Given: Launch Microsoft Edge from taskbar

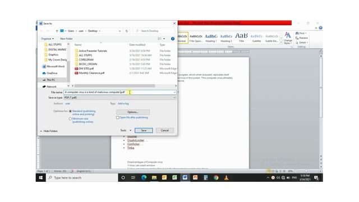Looking at the screenshot, I should [x=144, y=177].
